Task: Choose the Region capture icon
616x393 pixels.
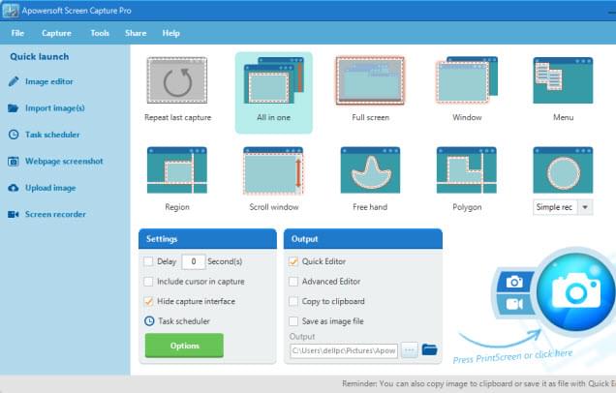Action: coord(177,170)
